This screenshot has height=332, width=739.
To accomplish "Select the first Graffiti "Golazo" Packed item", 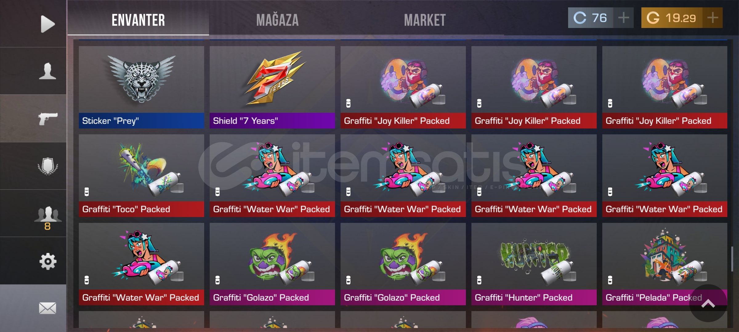I will [x=272, y=264].
